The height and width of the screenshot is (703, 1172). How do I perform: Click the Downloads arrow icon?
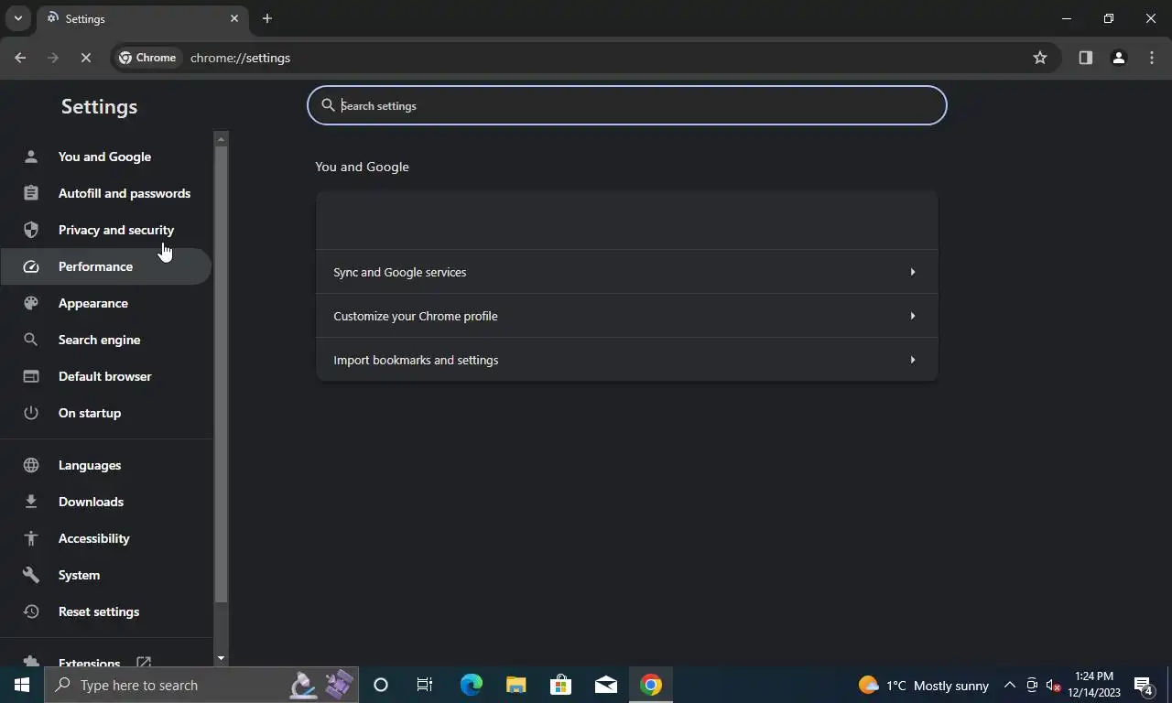click(x=31, y=502)
